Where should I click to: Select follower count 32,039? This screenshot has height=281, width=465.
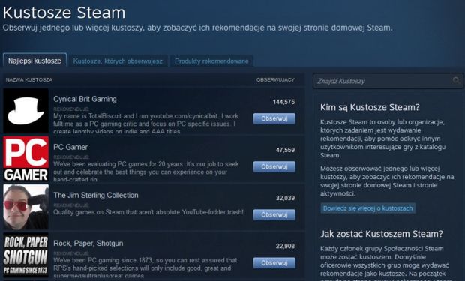pos(285,198)
